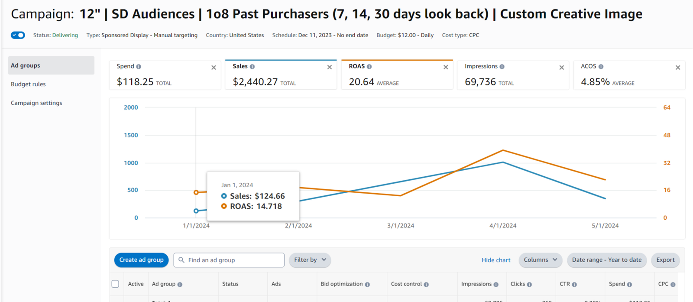Click the info icon next to ACOS
The height and width of the screenshot is (302, 693).
click(x=601, y=67)
